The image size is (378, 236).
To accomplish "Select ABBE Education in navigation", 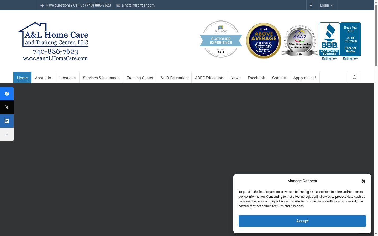I will coord(209,78).
